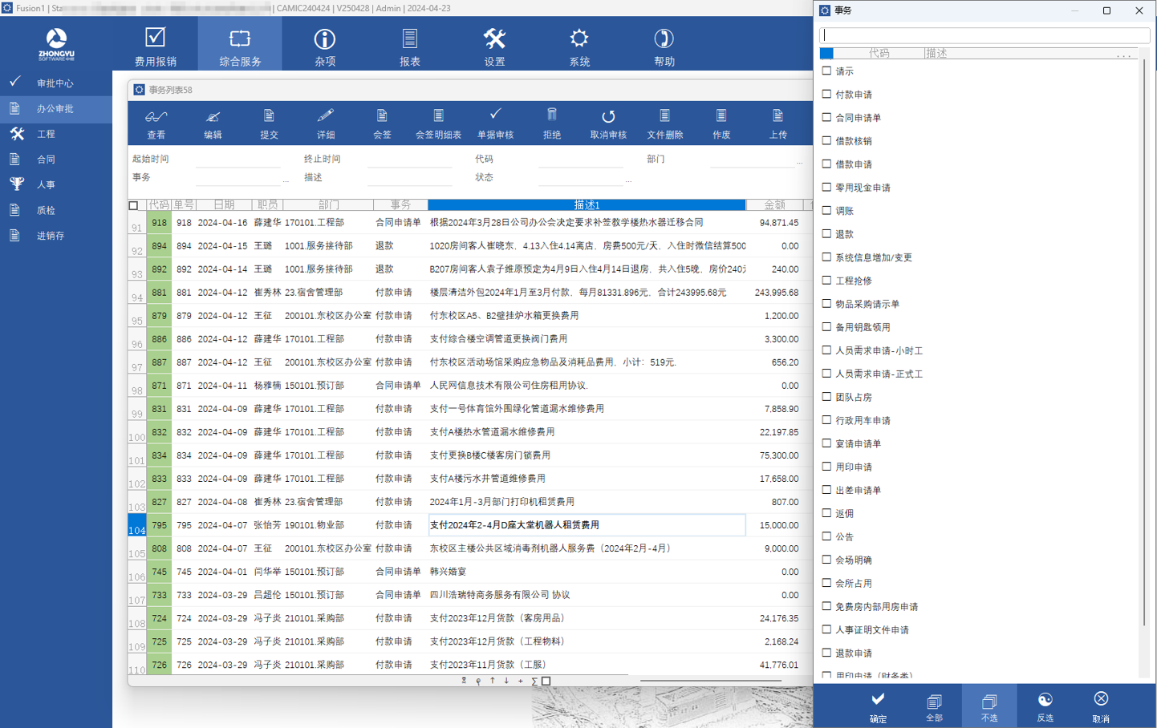The height and width of the screenshot is (728, 1157).
Task: Click the 反选 (Invert selection) button
Action: (x=1045, y=706)
